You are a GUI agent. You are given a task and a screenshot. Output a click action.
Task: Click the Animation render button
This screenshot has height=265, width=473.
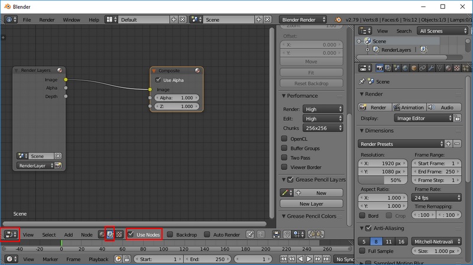coord(409,107)
